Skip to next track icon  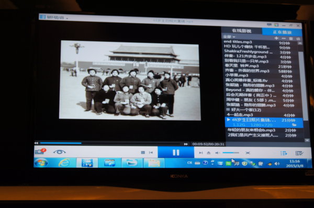pyautogui.click(x=200, y=153)
